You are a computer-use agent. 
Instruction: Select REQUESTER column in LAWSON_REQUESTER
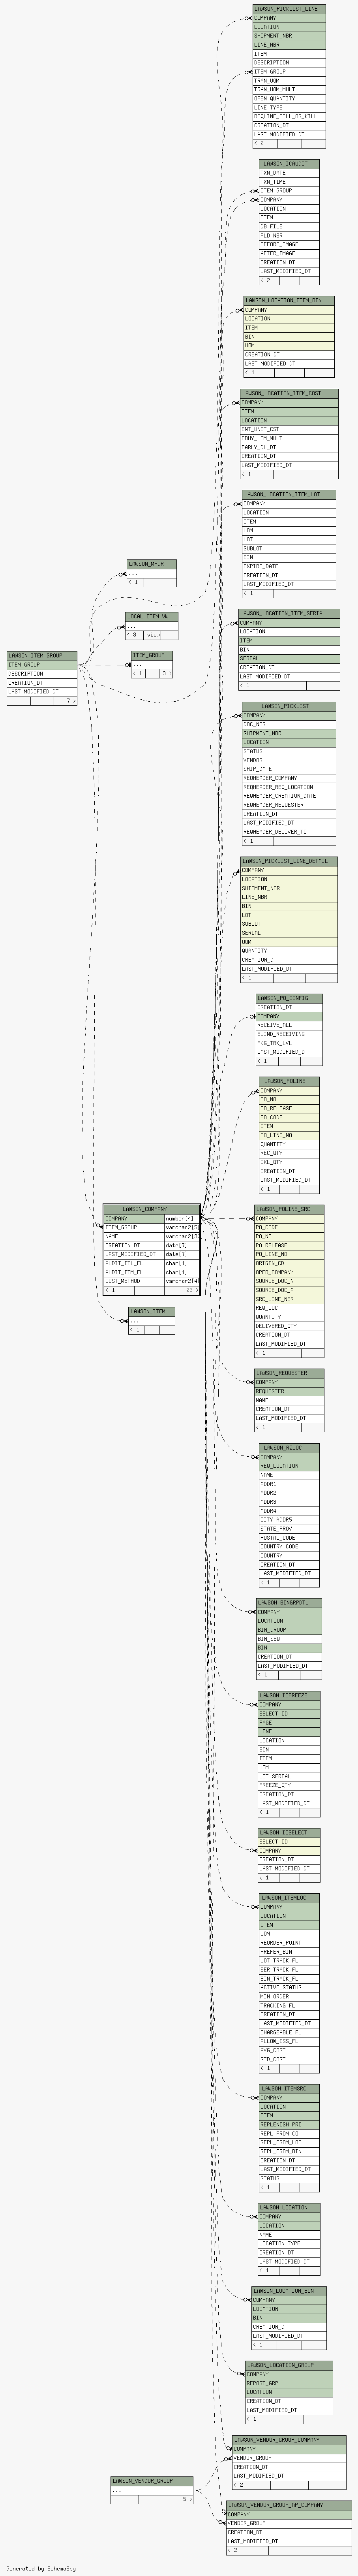coord(289,1392)
